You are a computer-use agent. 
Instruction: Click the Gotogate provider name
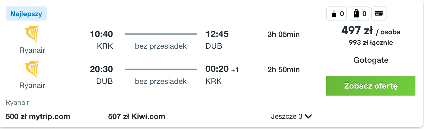pyautogui.click(x=371, y=60)
